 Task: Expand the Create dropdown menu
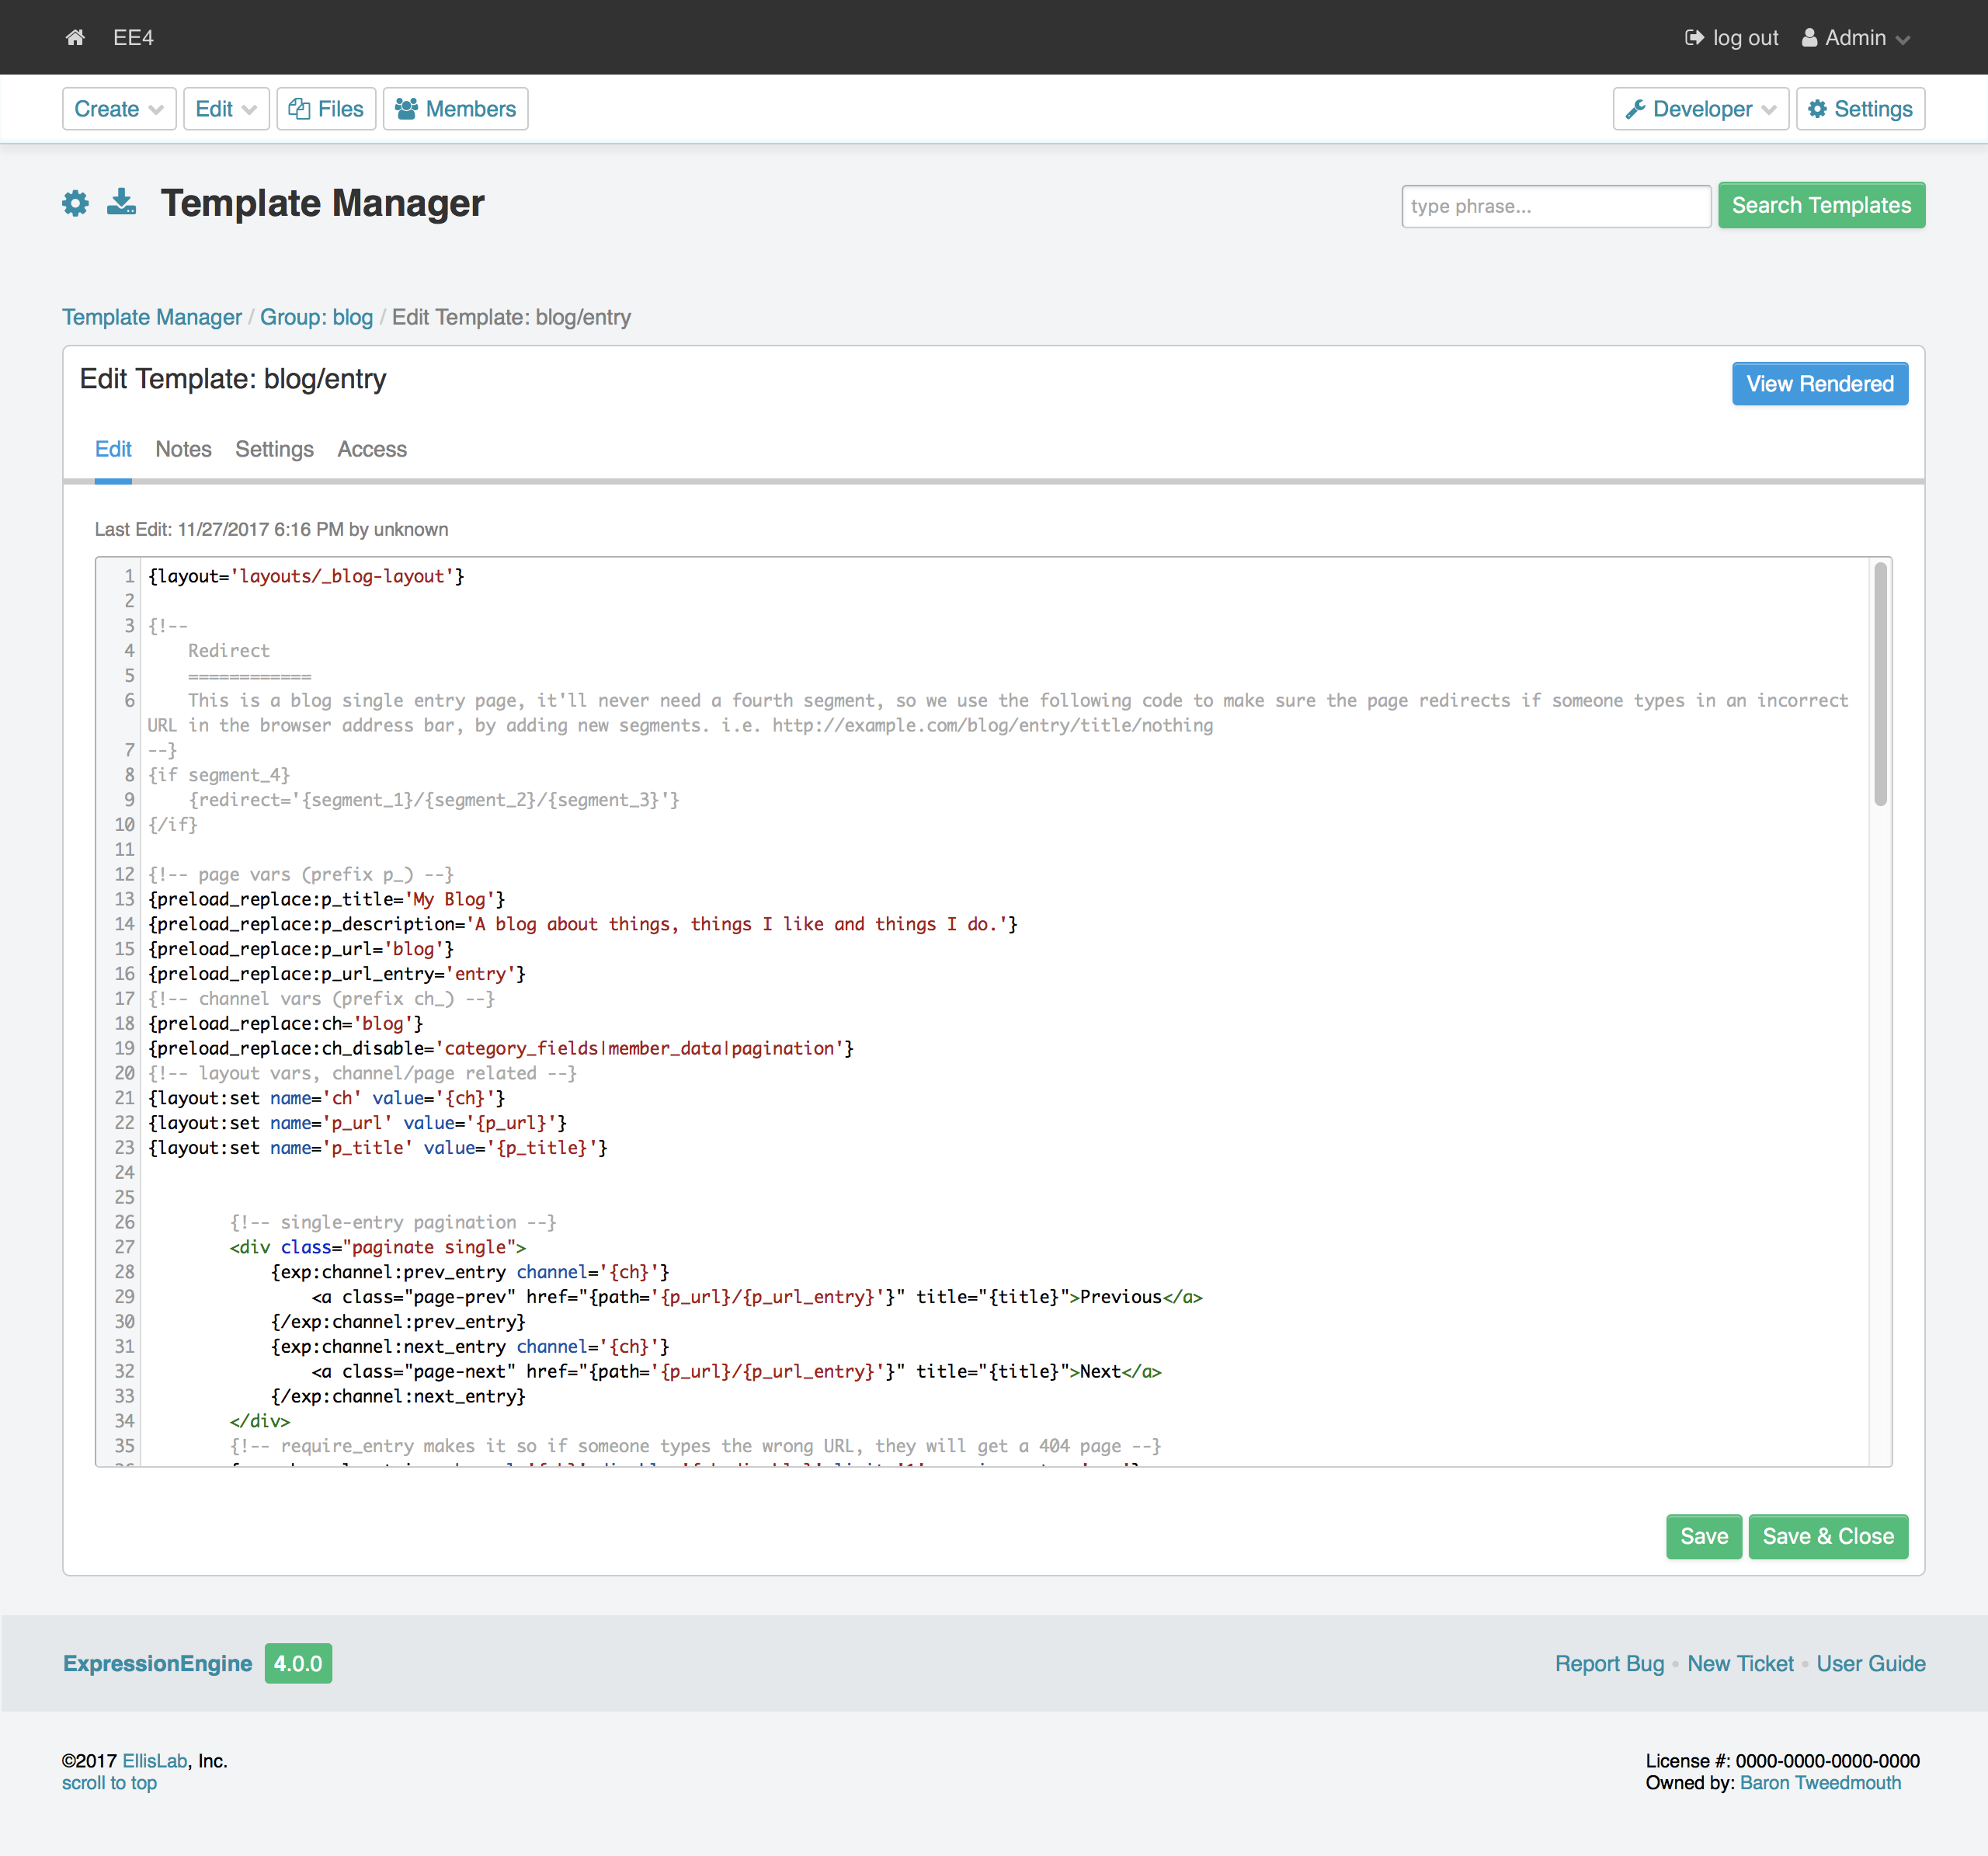[119, 109]
